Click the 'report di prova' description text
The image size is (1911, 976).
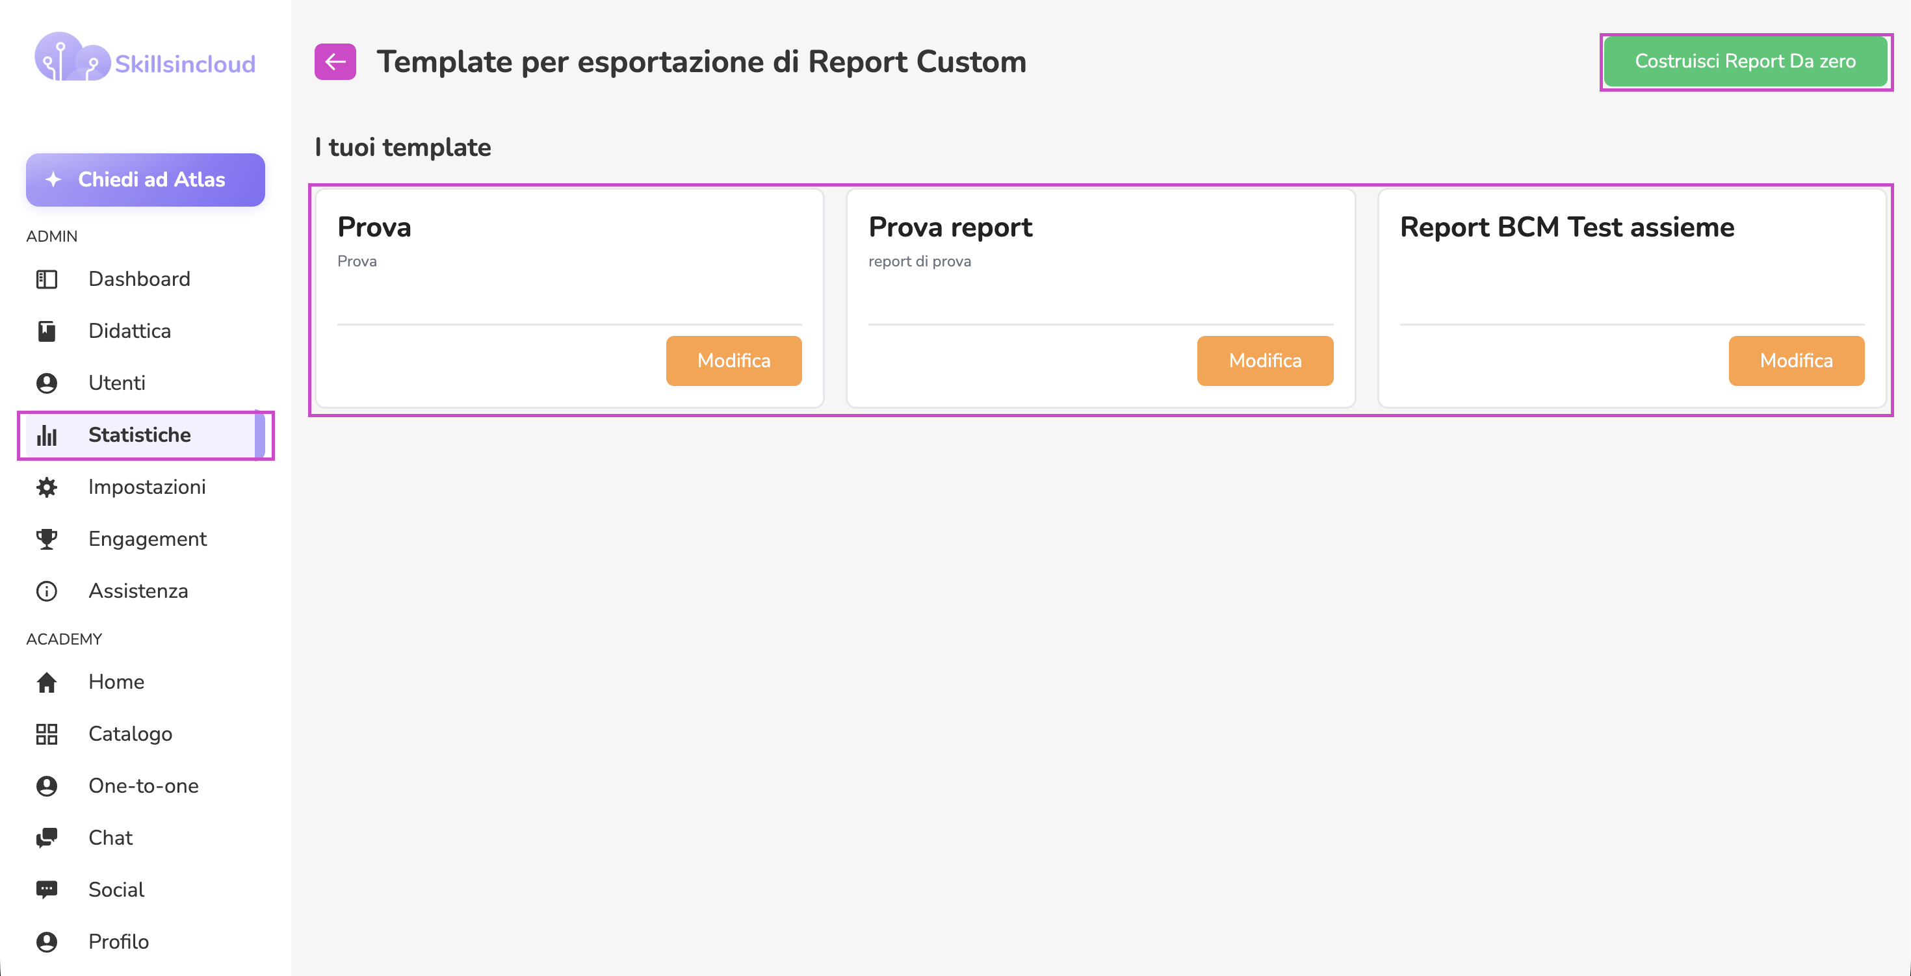pyautogui.click(x=919, y=261)
